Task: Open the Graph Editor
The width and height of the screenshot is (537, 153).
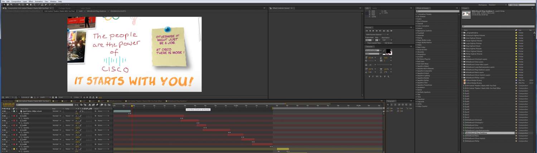Action: point(109,105)
